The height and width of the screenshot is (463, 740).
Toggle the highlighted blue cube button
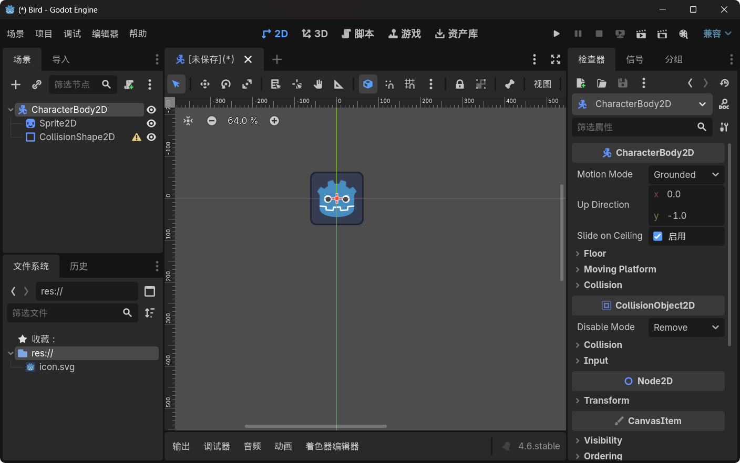[368, 84]
